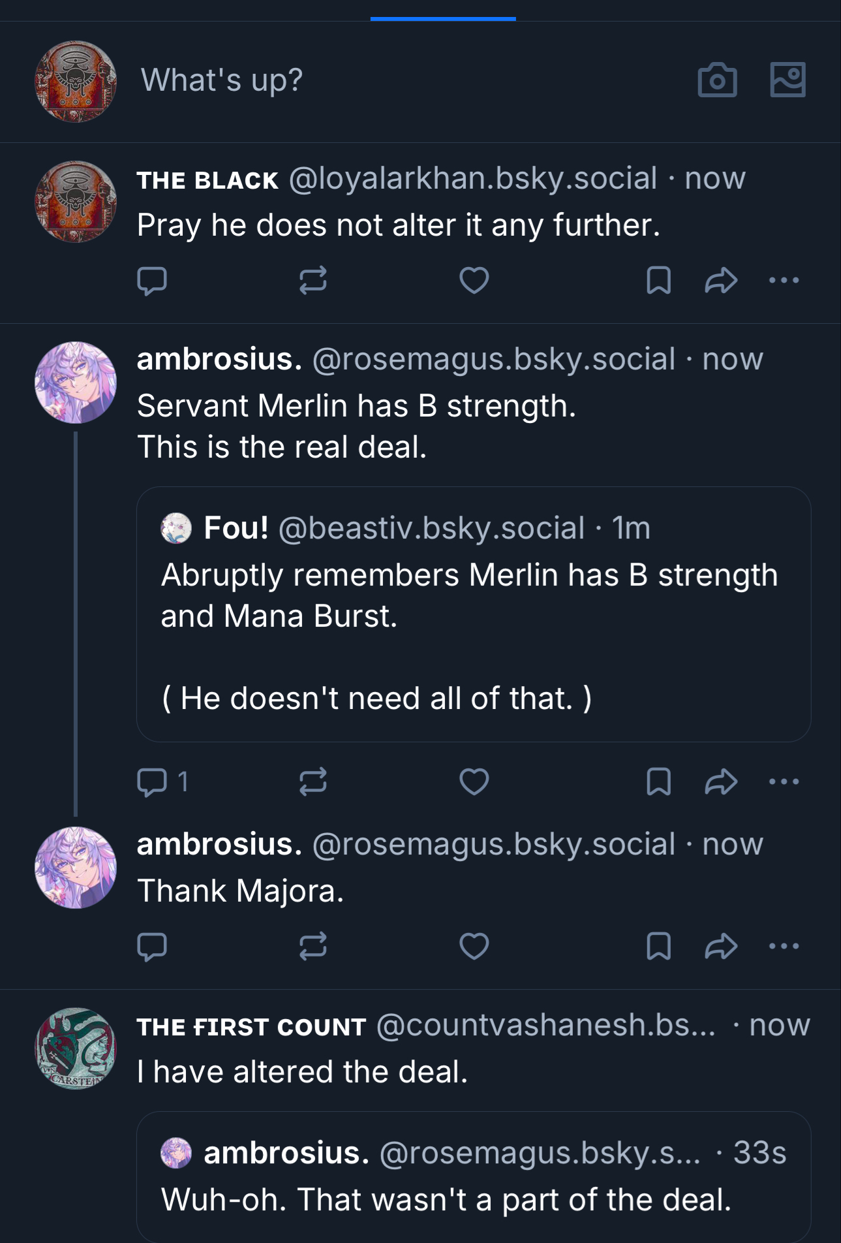Open replies on Servant Merlin post
Screen dimensions: 841x1243
pyautogui.click(x=162, y=781)
